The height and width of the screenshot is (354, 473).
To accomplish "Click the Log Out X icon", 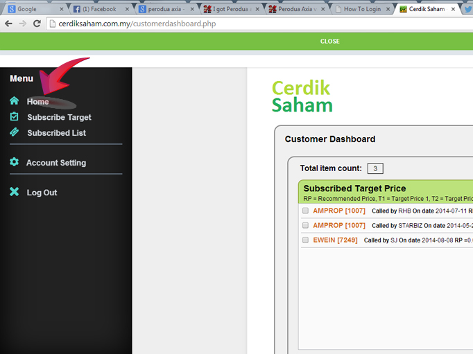I will tap(14, 192).
